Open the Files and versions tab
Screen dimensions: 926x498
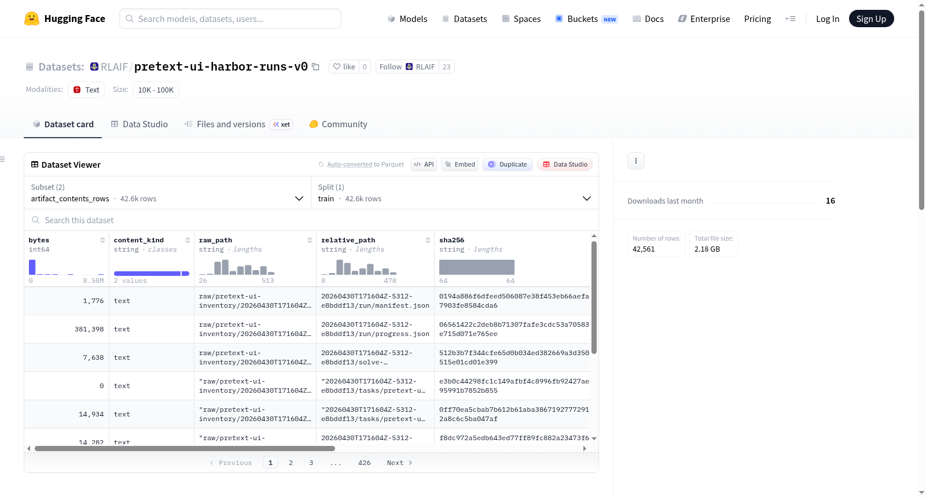[x=238, y=124]
